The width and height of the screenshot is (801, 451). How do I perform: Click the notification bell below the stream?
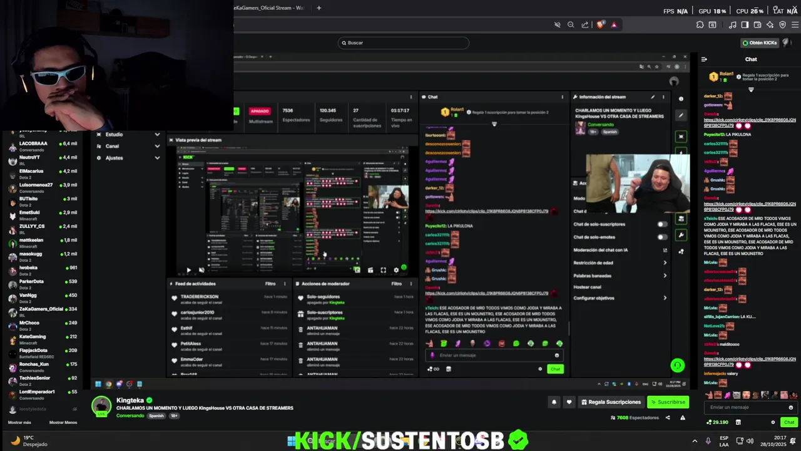coord(554,402)
